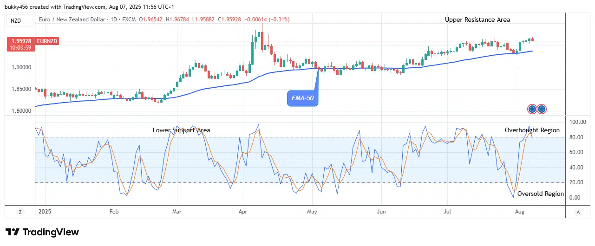Select the Lower Support Area annotation
595x246 pixels.
point(181,130)
